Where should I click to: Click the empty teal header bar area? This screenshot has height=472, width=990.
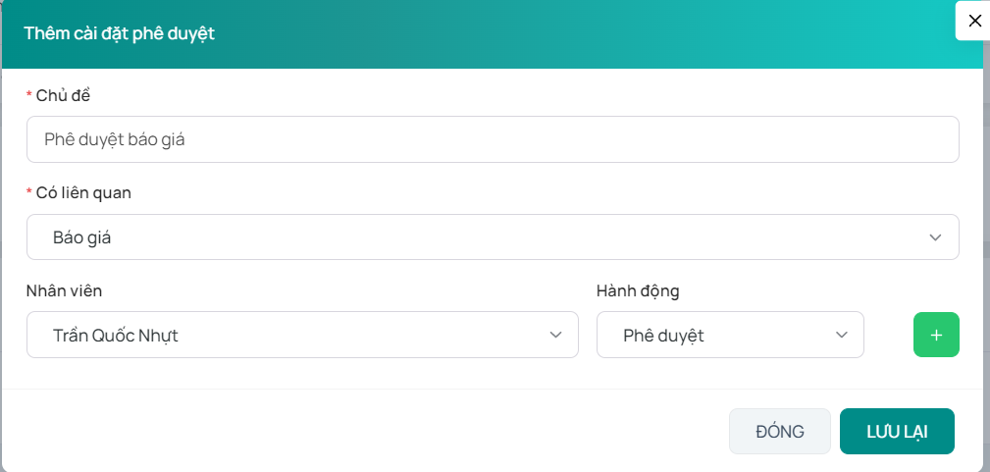point(589,33)
